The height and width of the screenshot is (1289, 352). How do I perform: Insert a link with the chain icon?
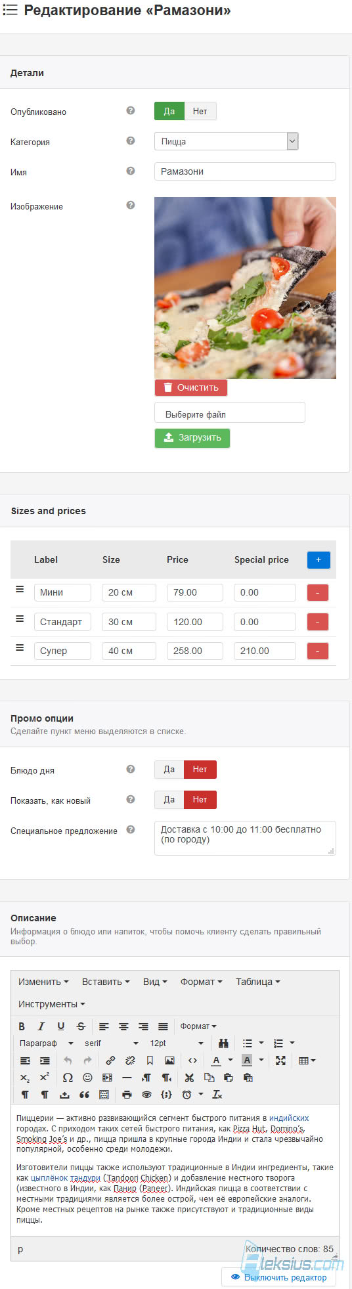(110, 1060)
